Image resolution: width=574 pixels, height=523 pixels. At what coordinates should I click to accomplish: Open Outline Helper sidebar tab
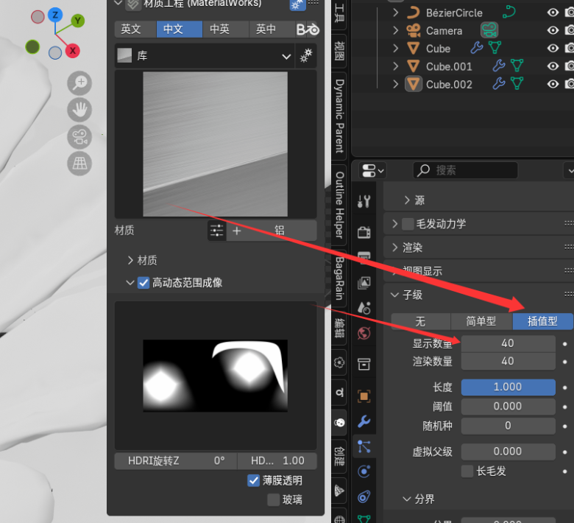coord(339,206)
